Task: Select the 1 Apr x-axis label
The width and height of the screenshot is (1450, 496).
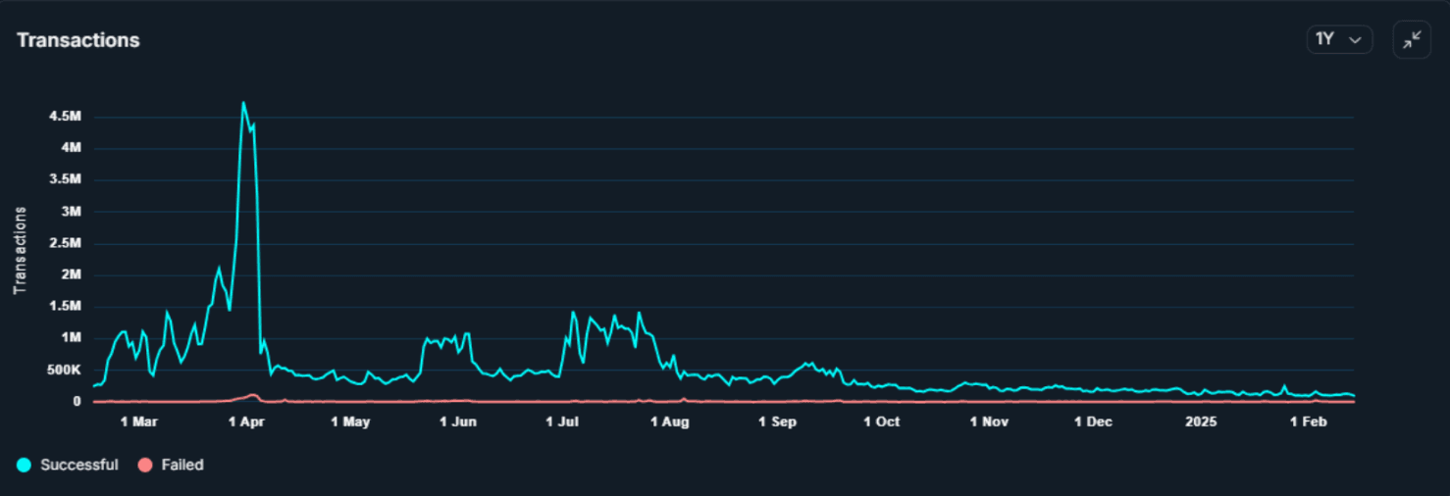Action: coord(246,422)
